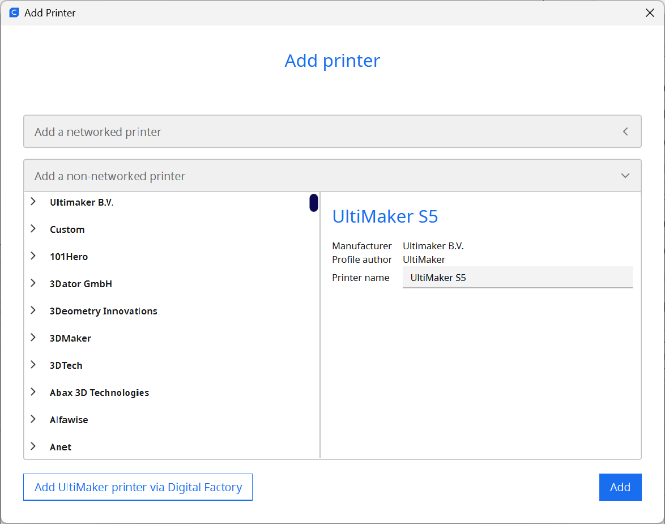Select the Abax 3D Technologies list entry
Image resolution: width=665 pixels, height=524 pixels.
coord(99,393)
